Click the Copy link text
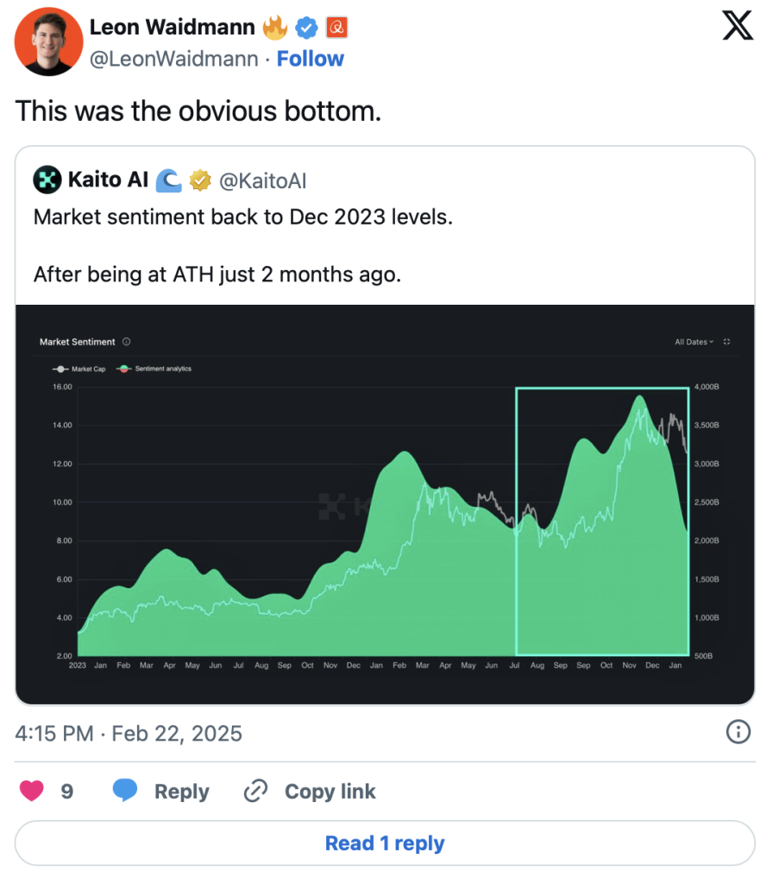This screenshot has width=773, height=884. [x=330, y=791]
